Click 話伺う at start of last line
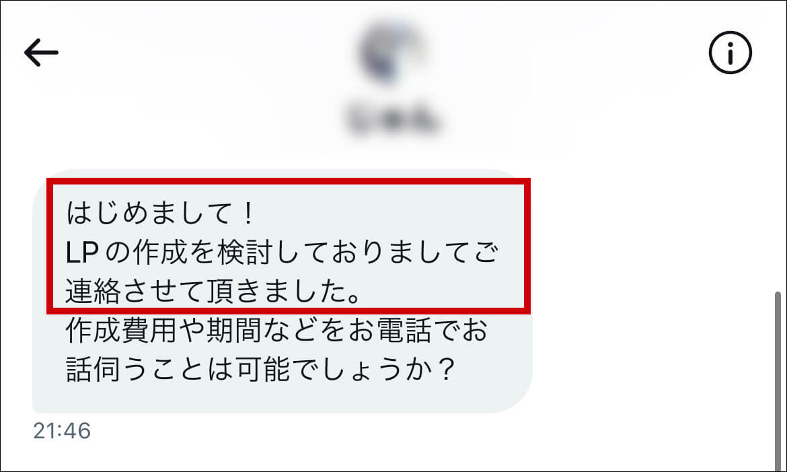 106,370
